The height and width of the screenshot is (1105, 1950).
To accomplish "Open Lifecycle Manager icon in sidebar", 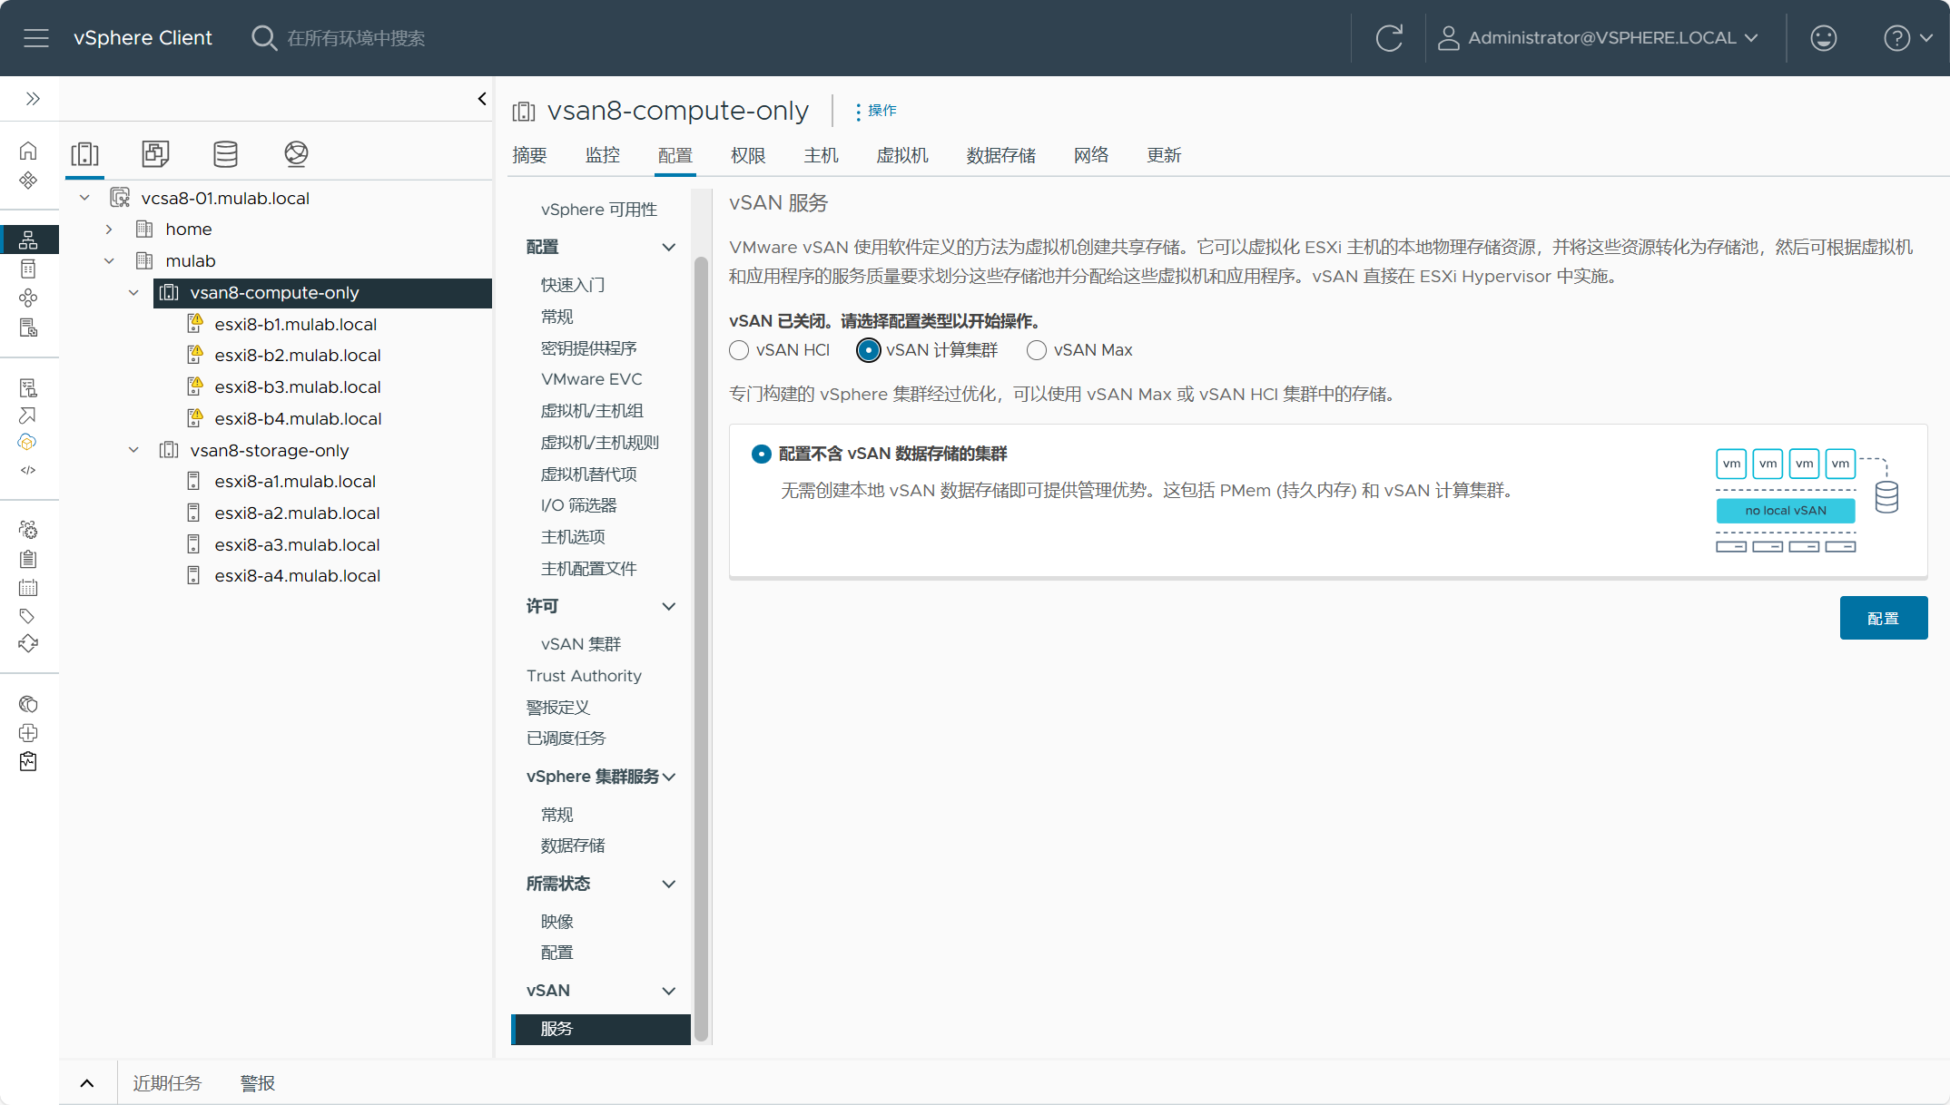I will 28,644.
